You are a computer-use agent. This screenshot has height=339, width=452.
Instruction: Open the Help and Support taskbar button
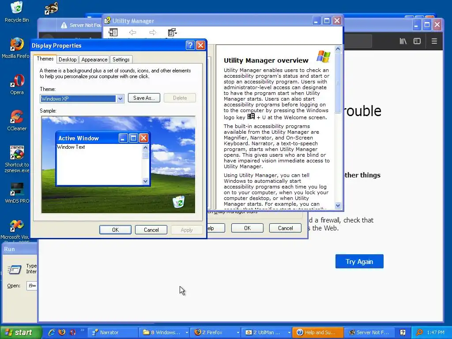(x=318, y=332)
